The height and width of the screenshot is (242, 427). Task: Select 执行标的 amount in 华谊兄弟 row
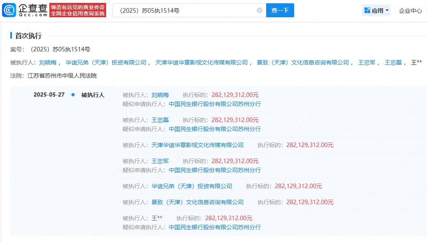tap(299, 186)
